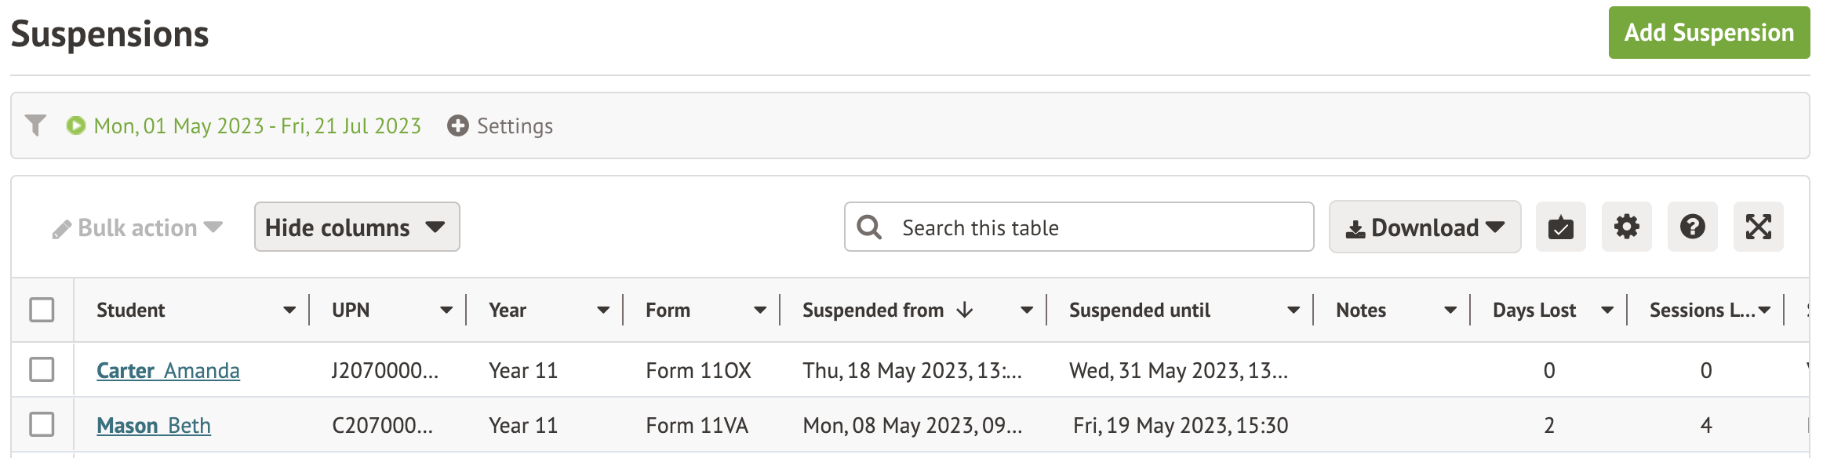Open the Hide columns dropdown

(x=357, y=227)
